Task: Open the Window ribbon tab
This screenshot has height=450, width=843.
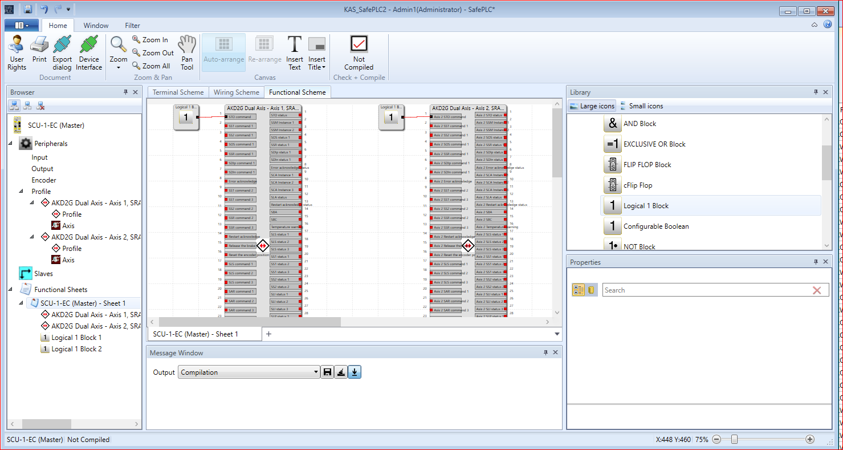Action: coord(96,25)
